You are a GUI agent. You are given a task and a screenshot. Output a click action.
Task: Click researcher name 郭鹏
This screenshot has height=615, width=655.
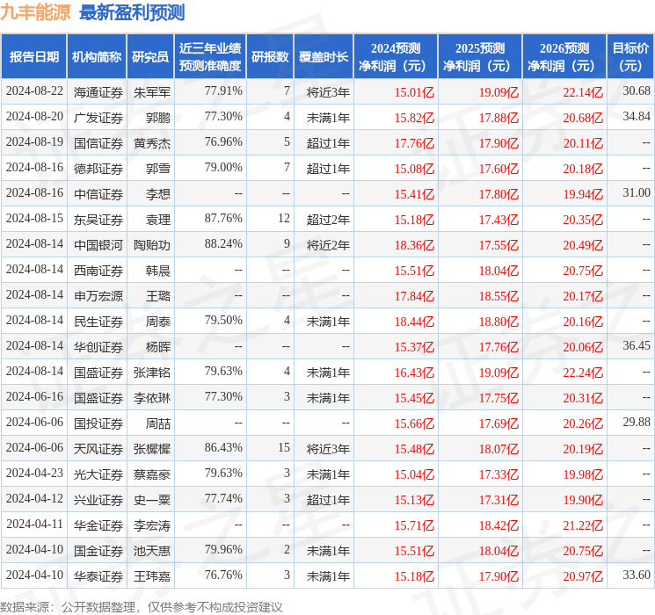point(158,118)
